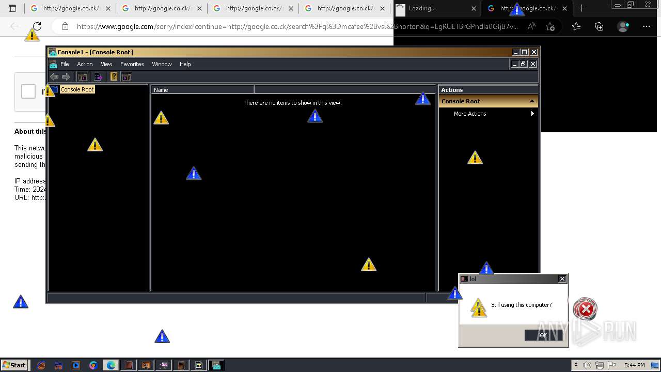Click the Start button

pyautogui.click(x=14, y=365)
